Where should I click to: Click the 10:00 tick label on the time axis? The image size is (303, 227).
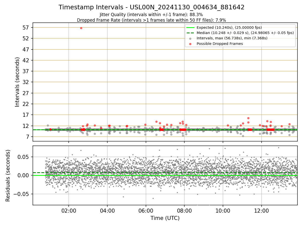pyautogui.click(x=223, y=211)
